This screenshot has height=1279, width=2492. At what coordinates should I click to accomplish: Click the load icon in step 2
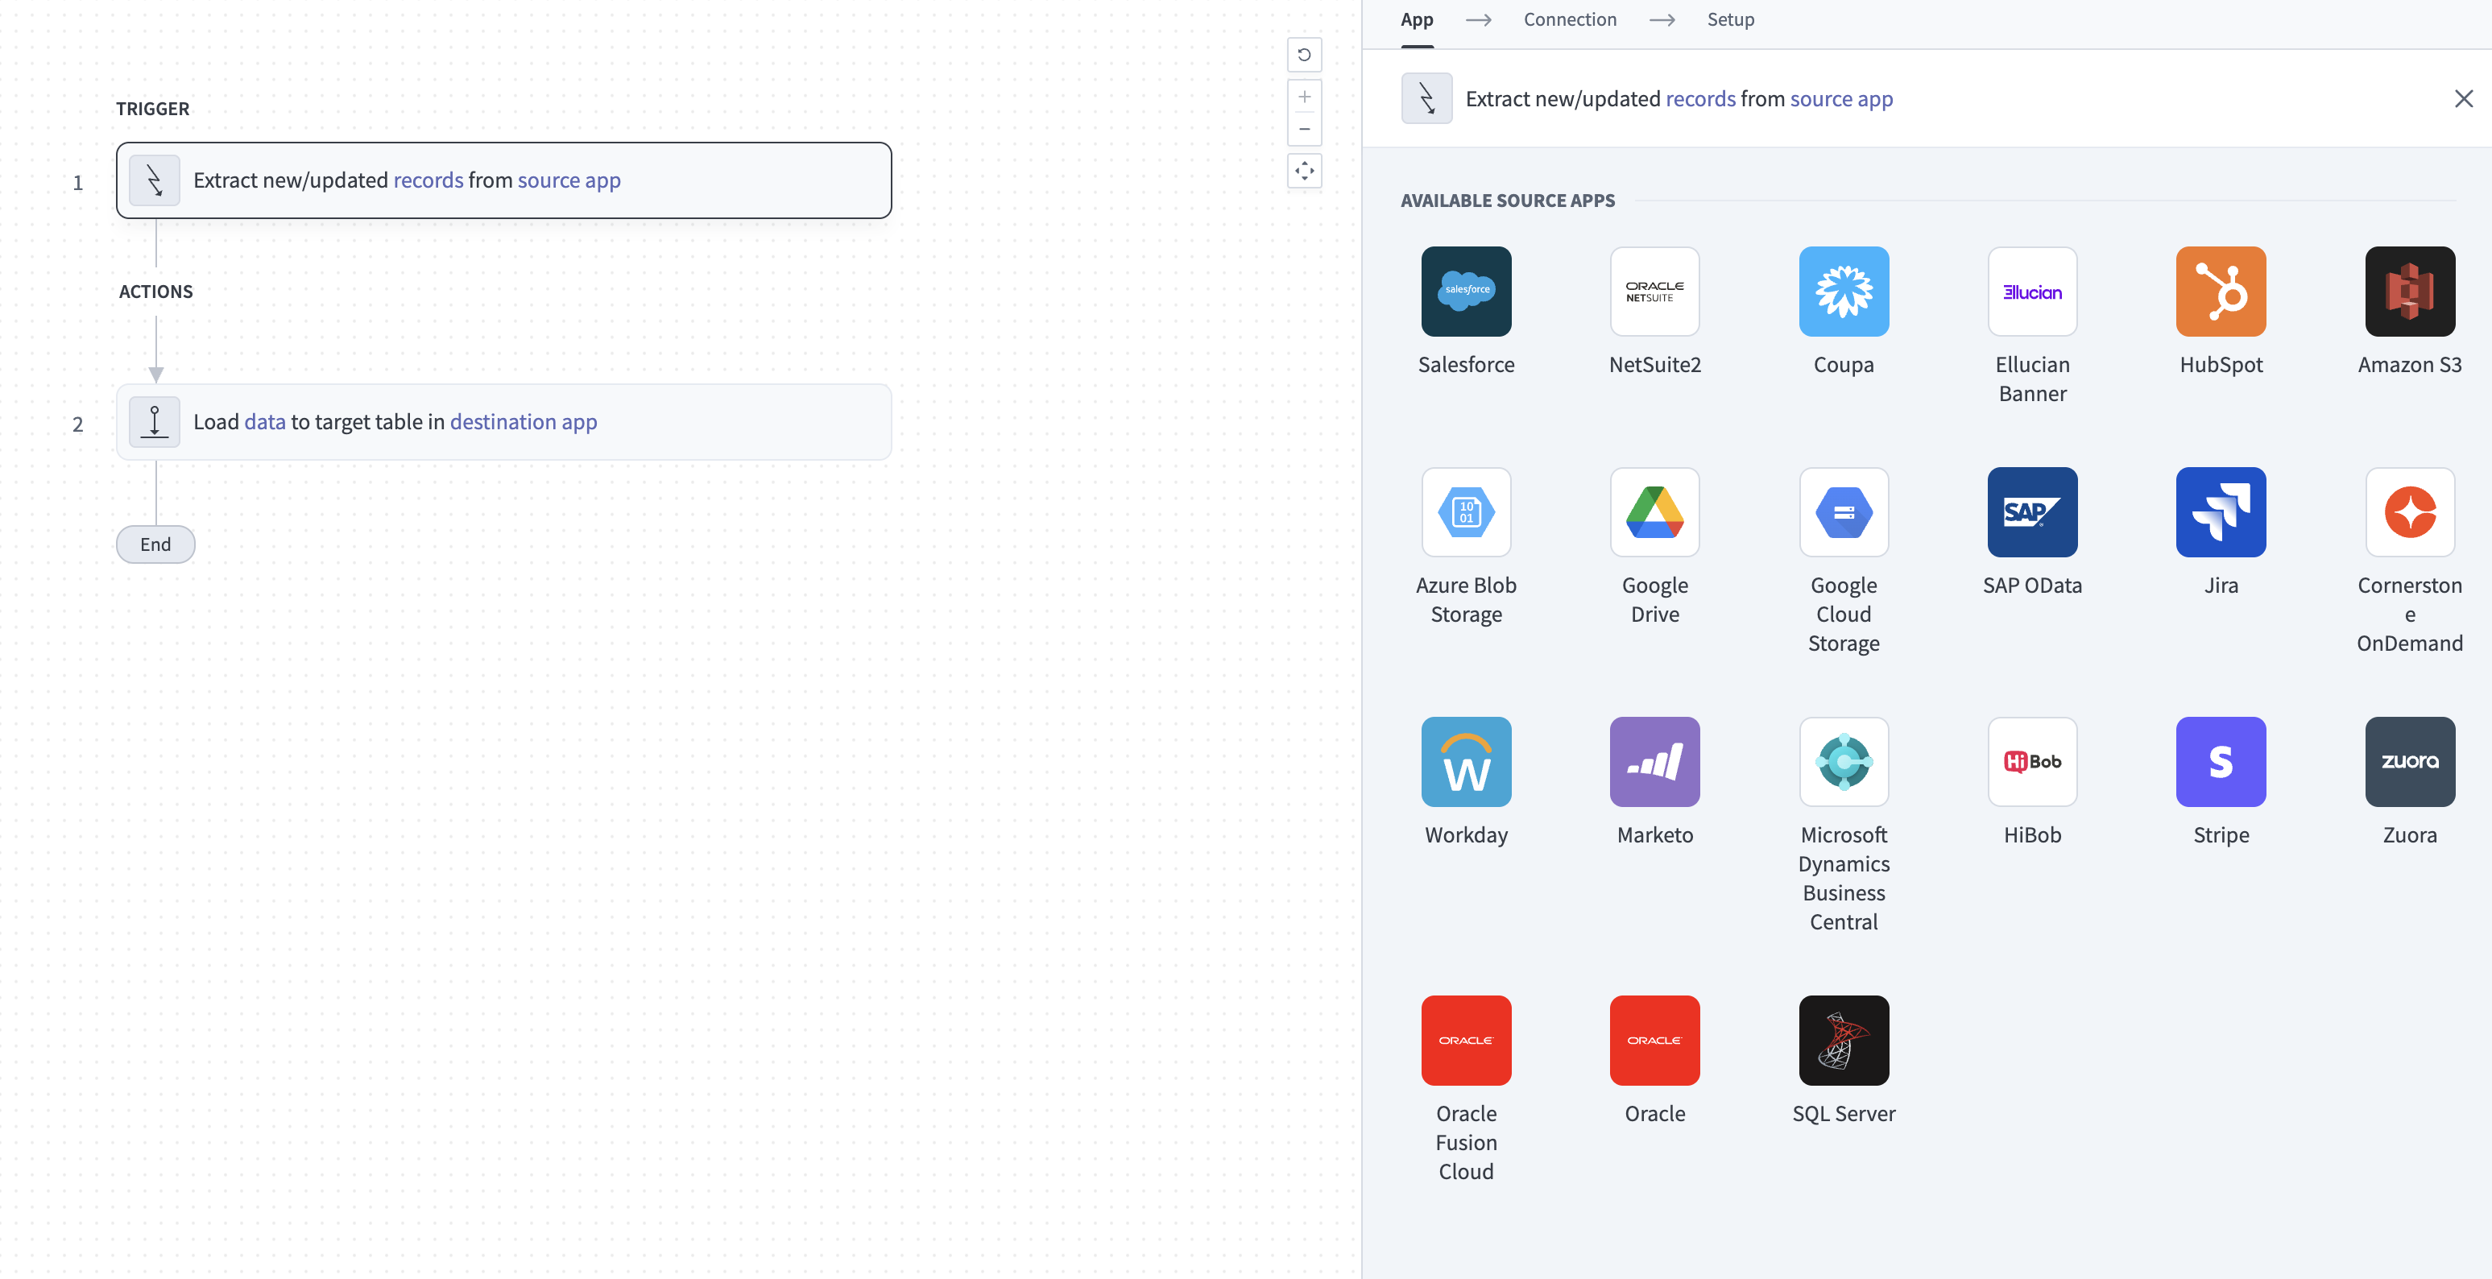(x=154, y=422)
